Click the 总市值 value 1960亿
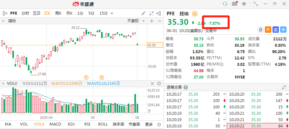The width and height of the screenshot is (289, 129). 197,64
